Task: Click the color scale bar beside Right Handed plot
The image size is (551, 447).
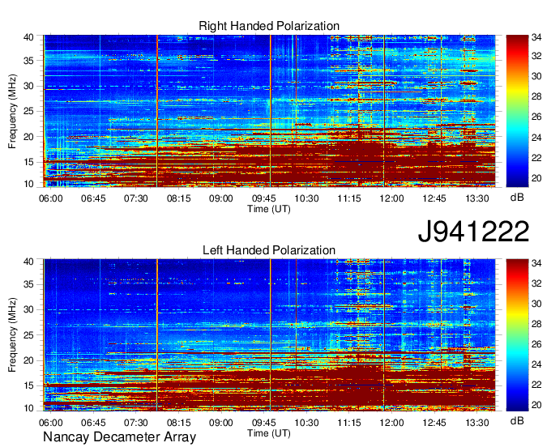Action: [x=517, y=111]
